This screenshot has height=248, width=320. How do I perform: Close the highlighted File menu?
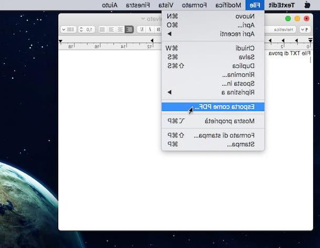255,5
